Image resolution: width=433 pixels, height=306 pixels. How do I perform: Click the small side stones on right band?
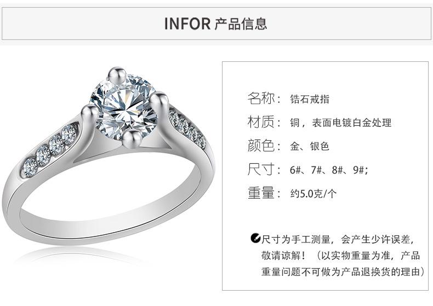coord(187,129)
